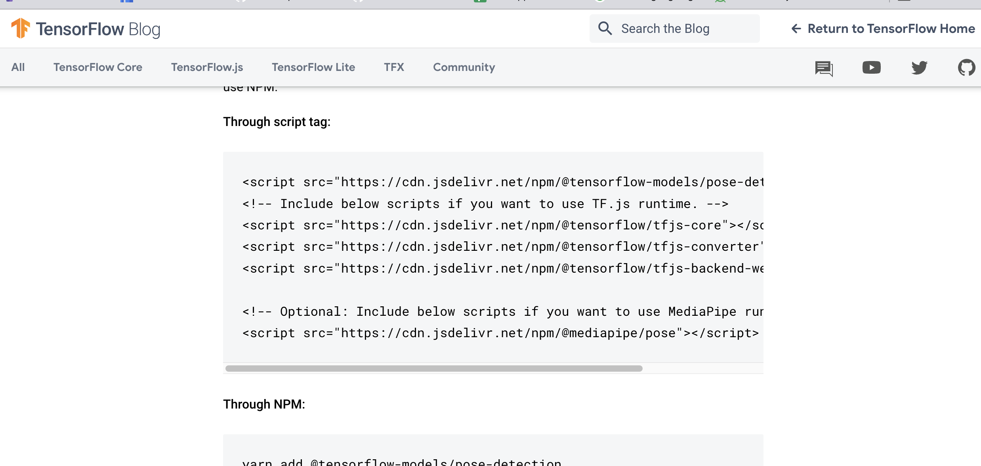Click the search magnifier icon
The height and width of the screenshot is (466, 981).
coord(605,28)
